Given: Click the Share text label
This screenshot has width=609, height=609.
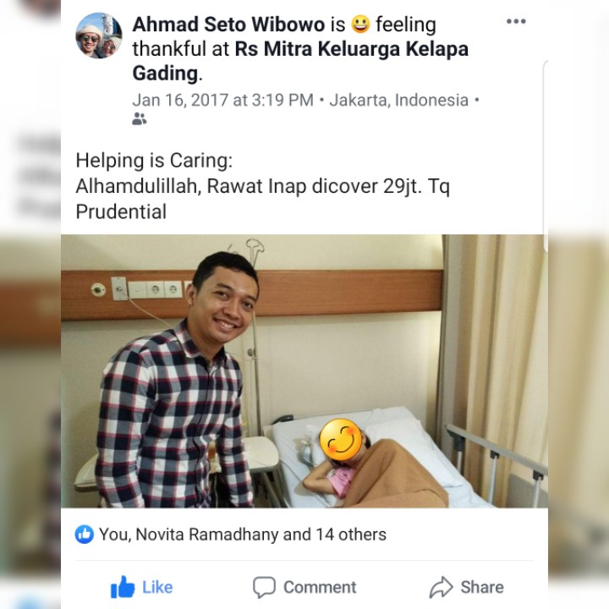Looking at the screenshot, I should click(x=482, y=587).
